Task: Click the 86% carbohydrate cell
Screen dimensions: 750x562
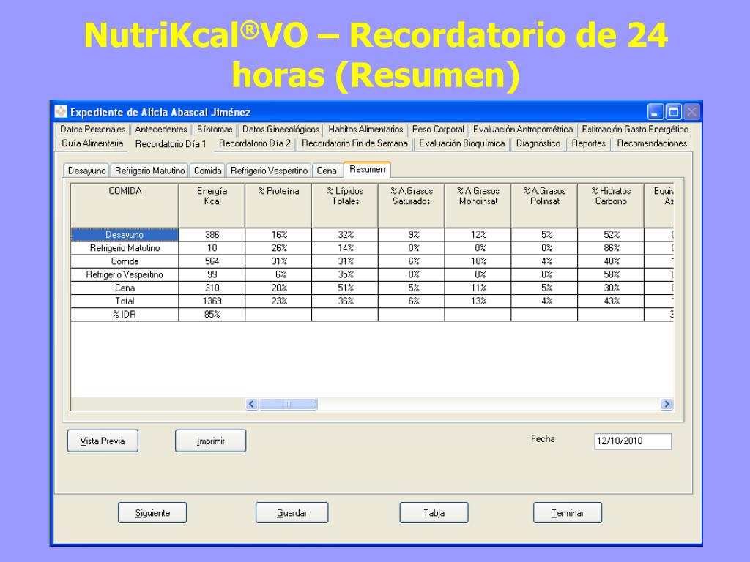Action: click(611, 248)
